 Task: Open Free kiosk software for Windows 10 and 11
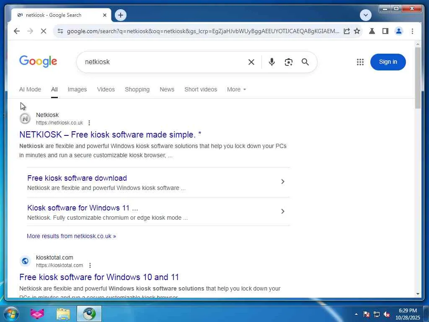click(99, 277)
